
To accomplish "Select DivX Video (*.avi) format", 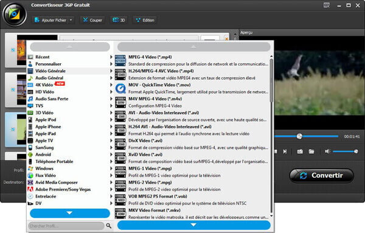I will [x=192, y=144].
